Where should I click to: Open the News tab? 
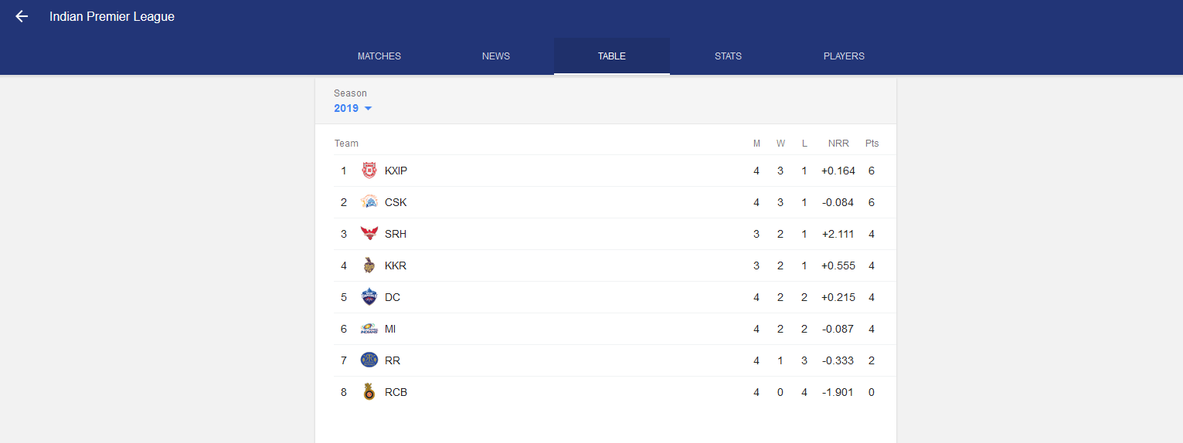(496, 56)
